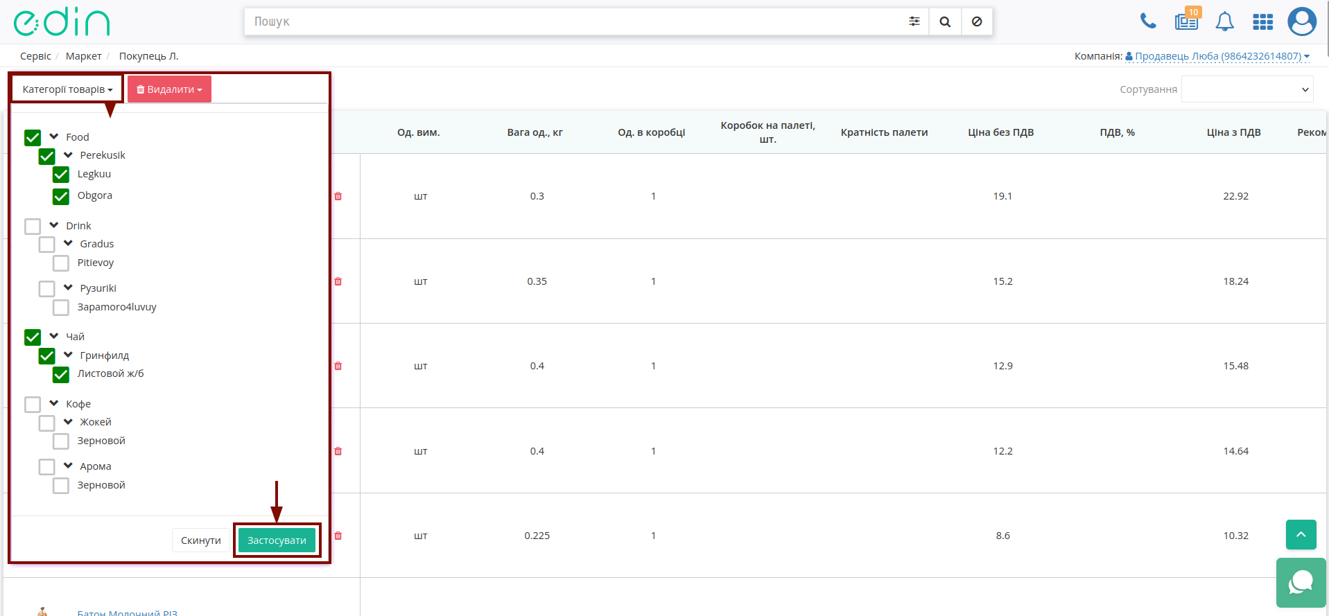Collapse the Чай tree chevron

pyautogui.click(x=54, y=336)
